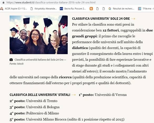
Task: Open the second blank page bookmark icon
Action: pos(103,9)
